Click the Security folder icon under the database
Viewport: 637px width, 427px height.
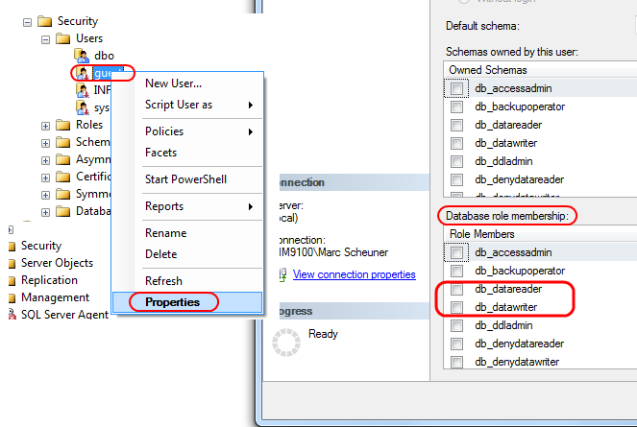45,21
